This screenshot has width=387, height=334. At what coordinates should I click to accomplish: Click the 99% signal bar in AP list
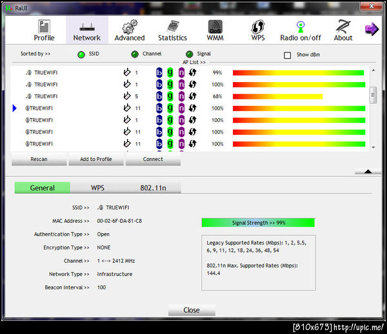click(298, 73)
